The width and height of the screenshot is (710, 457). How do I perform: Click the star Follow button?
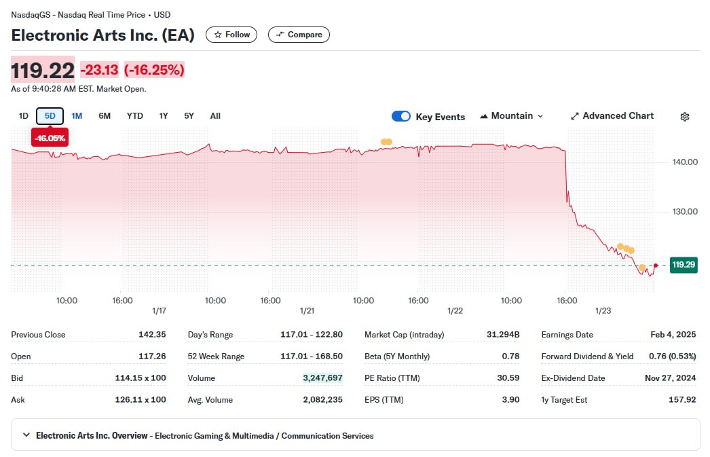click(x=231, y=35)
